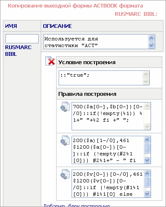The width and height of the screenshot is (166, 207).
Task: Edit the 200($v[0-]) rule text
Action: (x=108, y=184)
